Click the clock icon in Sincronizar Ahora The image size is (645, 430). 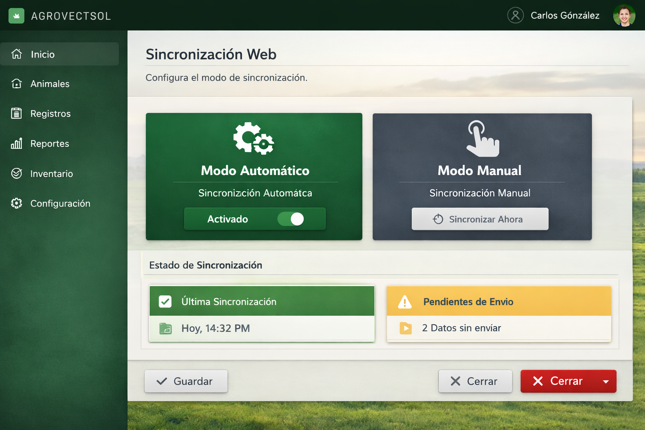[438, 219]
